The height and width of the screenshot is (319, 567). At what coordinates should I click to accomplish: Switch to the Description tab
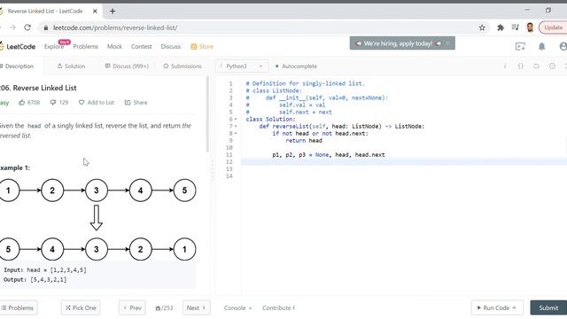[x=17, y=66]
